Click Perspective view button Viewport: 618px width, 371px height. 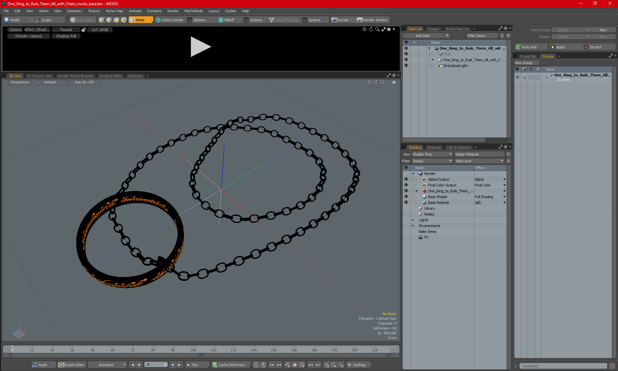[x=20, y=82]
